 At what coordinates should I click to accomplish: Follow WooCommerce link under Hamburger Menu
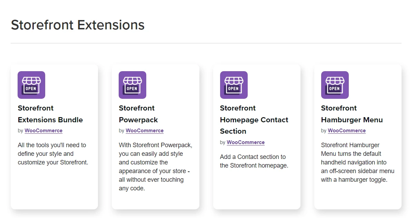pos(347,131)
